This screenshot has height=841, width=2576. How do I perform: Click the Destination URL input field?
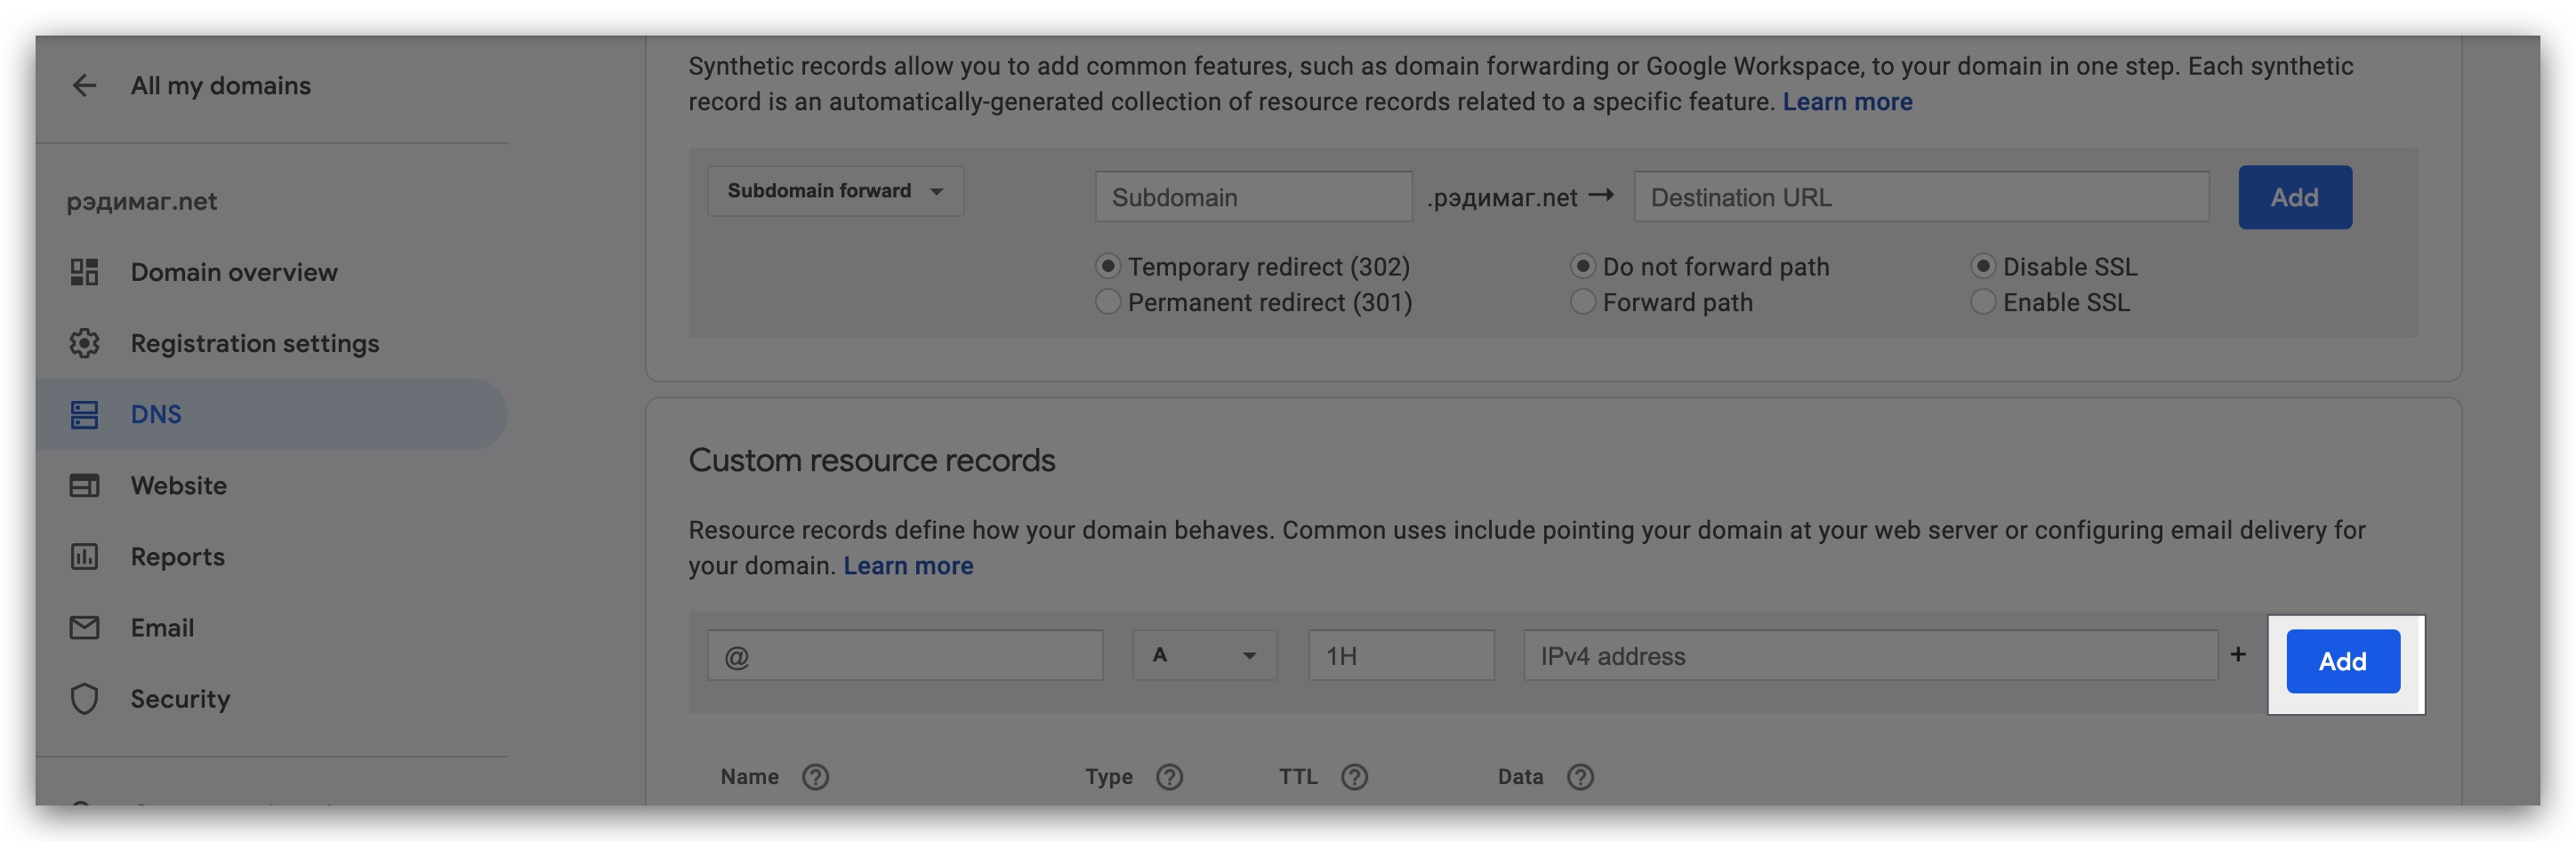1920,197
